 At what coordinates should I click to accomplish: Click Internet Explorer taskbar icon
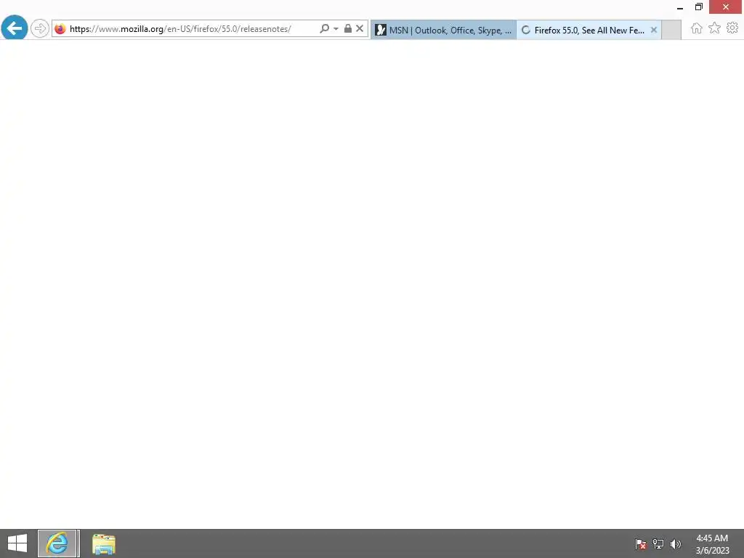57,543
